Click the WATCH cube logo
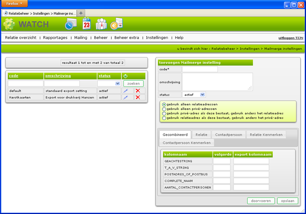Screen dimensions: 306x214 point(9,24)
